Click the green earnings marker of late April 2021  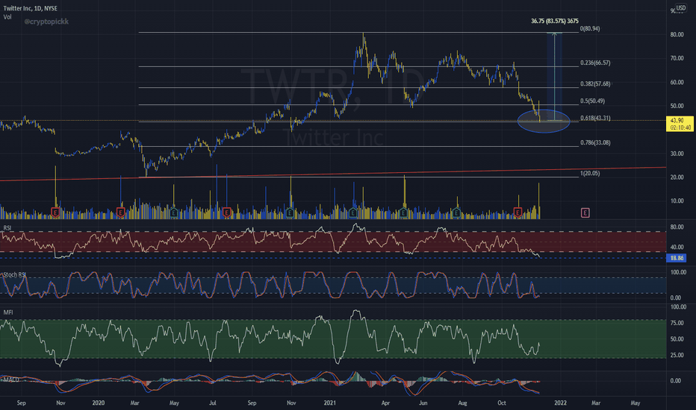point(403,212)
